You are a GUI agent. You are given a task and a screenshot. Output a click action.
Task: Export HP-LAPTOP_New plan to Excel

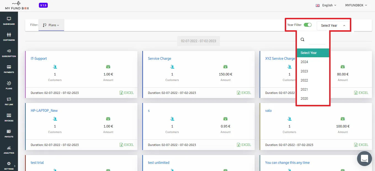coord(127,145)
